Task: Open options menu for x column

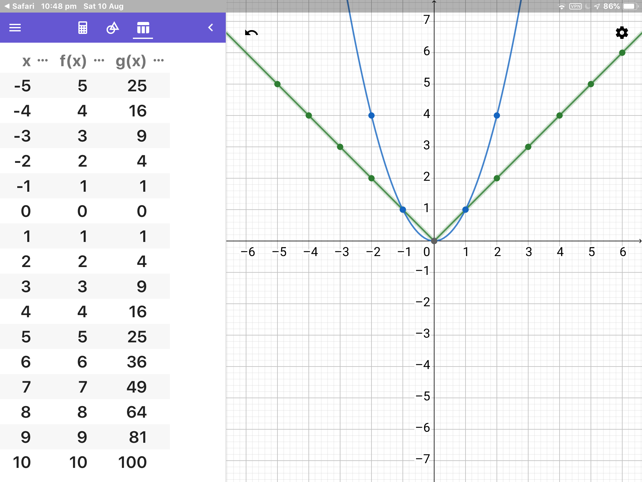Action: pos(43,60)
